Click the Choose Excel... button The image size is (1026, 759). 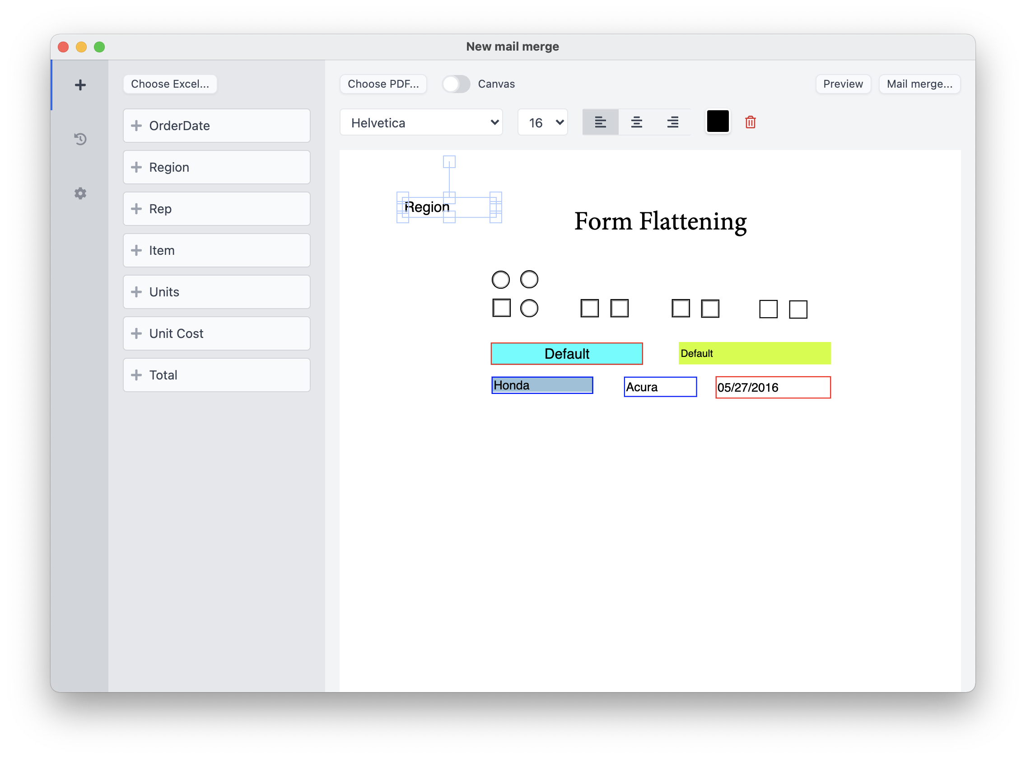[170, 84]
